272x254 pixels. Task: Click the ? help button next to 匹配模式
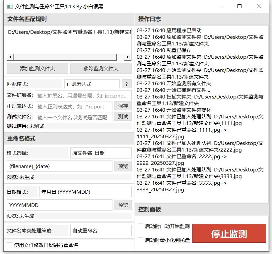click(127, 84)
